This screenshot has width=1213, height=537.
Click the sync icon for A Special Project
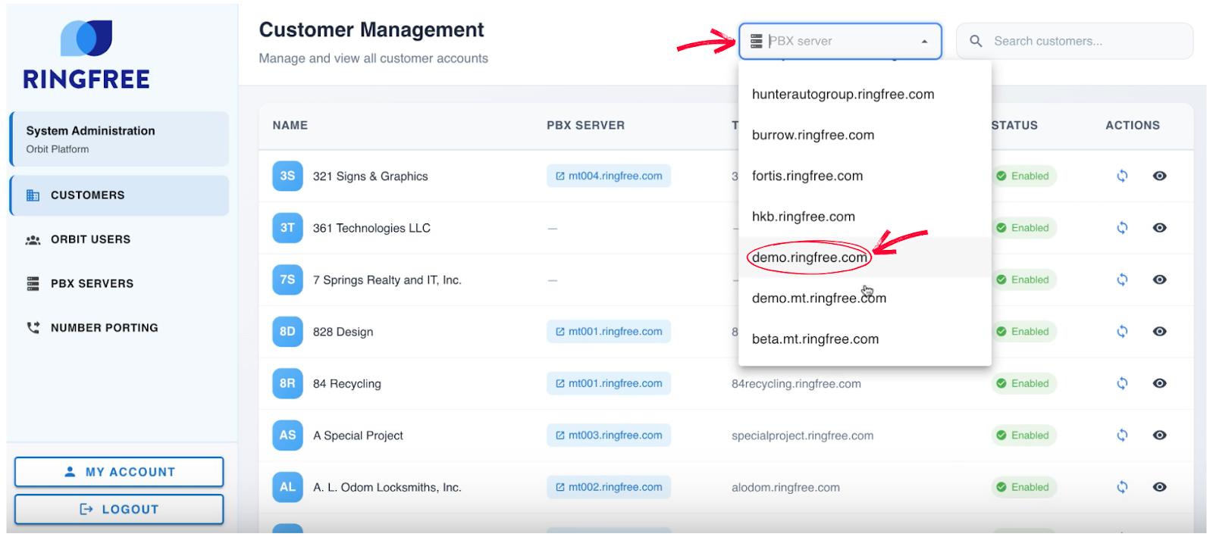click(x=1122, y=436)
